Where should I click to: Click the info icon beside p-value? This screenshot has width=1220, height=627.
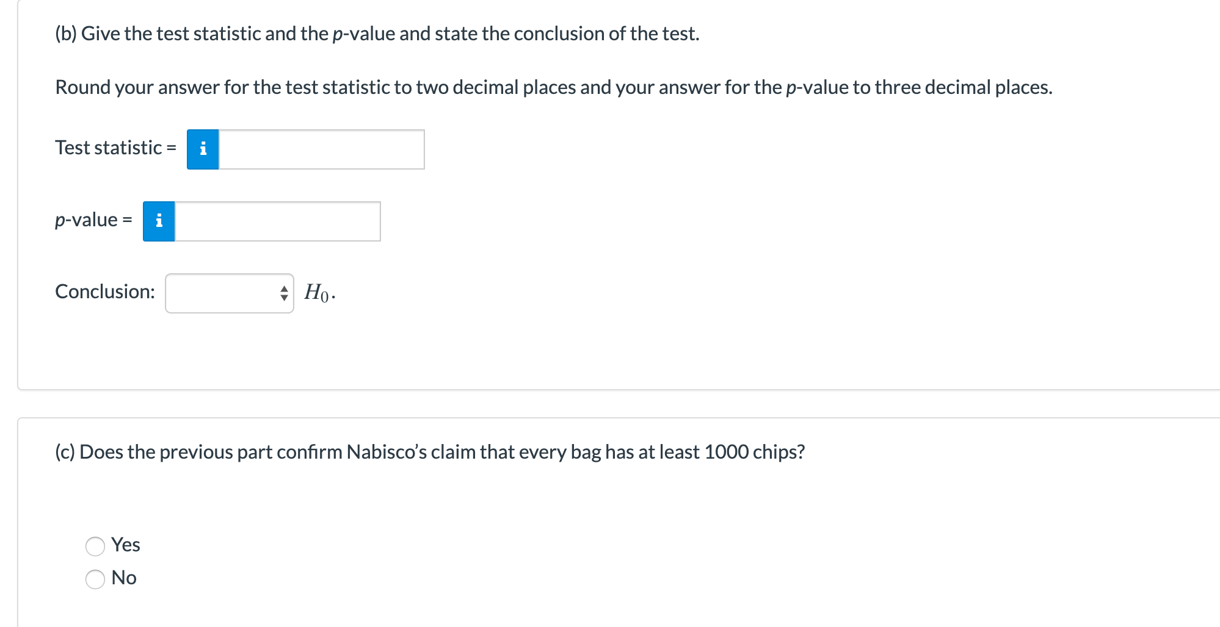point(159,221)
